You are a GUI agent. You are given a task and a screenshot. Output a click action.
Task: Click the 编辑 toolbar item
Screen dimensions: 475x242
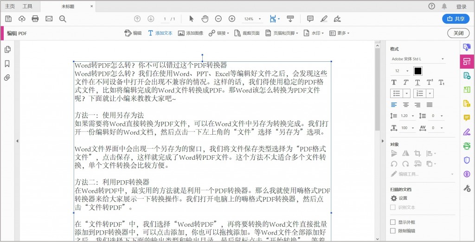[133, 33]
